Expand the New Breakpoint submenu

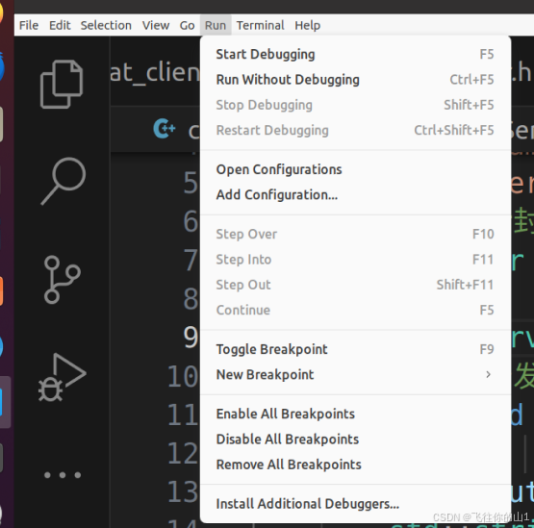click(355, 374)
